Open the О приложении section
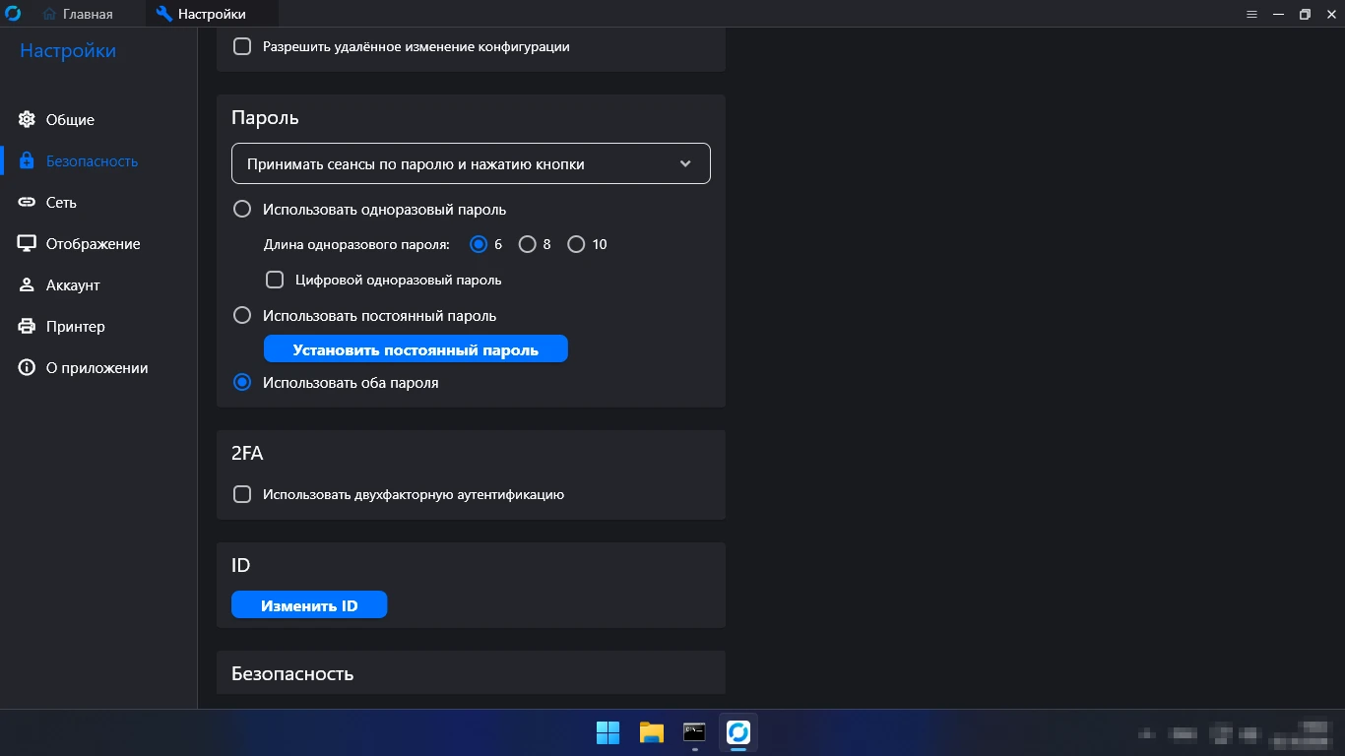The width and height of the screenshot is (1345, 756). pyautogui.click(x=96, y=368)
